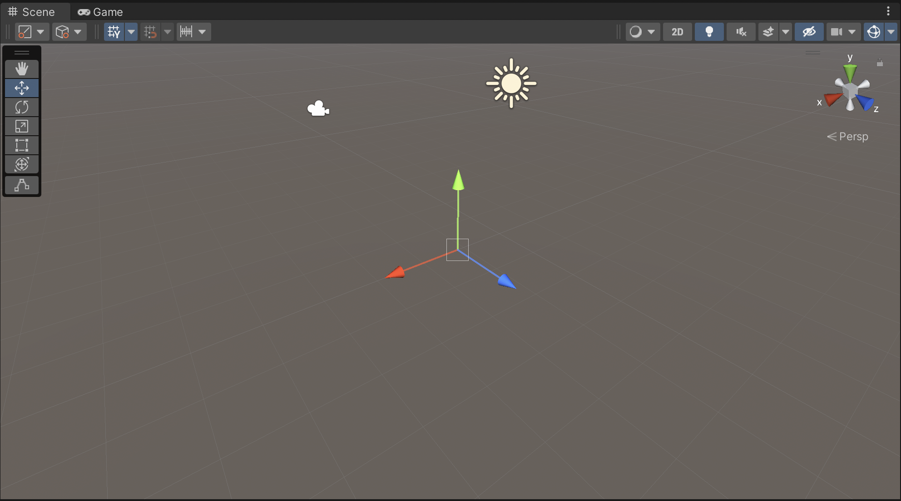
Task: Click the Directional Light sun gizmo
Action: click(x=511, y=83)
